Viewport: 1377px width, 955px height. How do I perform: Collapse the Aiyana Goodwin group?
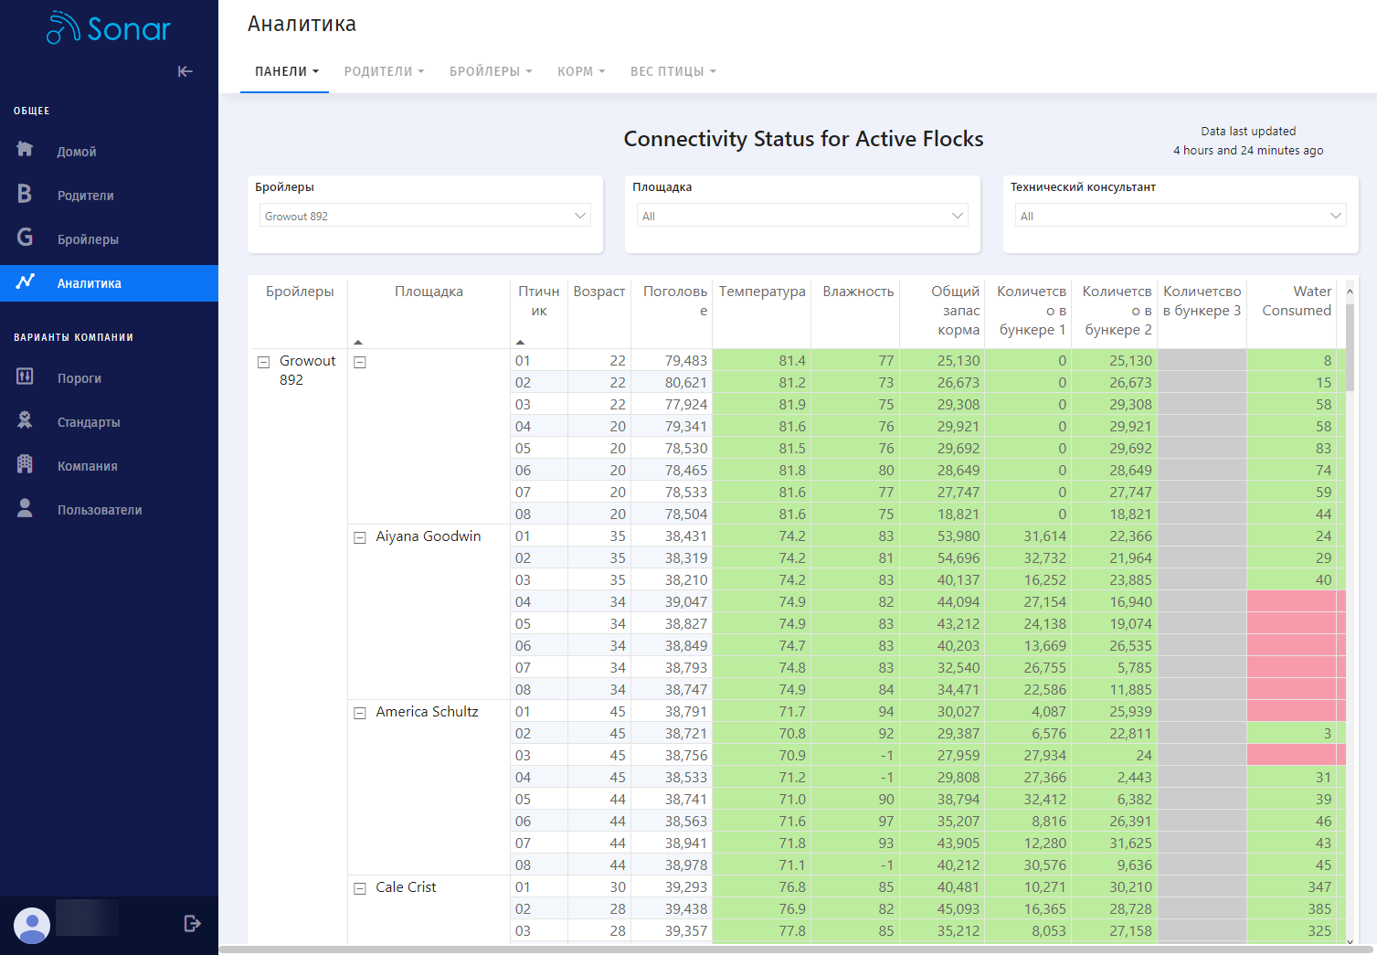[360, 537]
